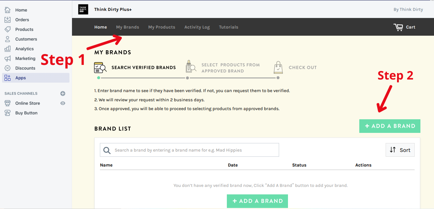Viewport: 434px width, 209px height.
Task: Open Online Store sales channel
Action: tap(28, 103)
